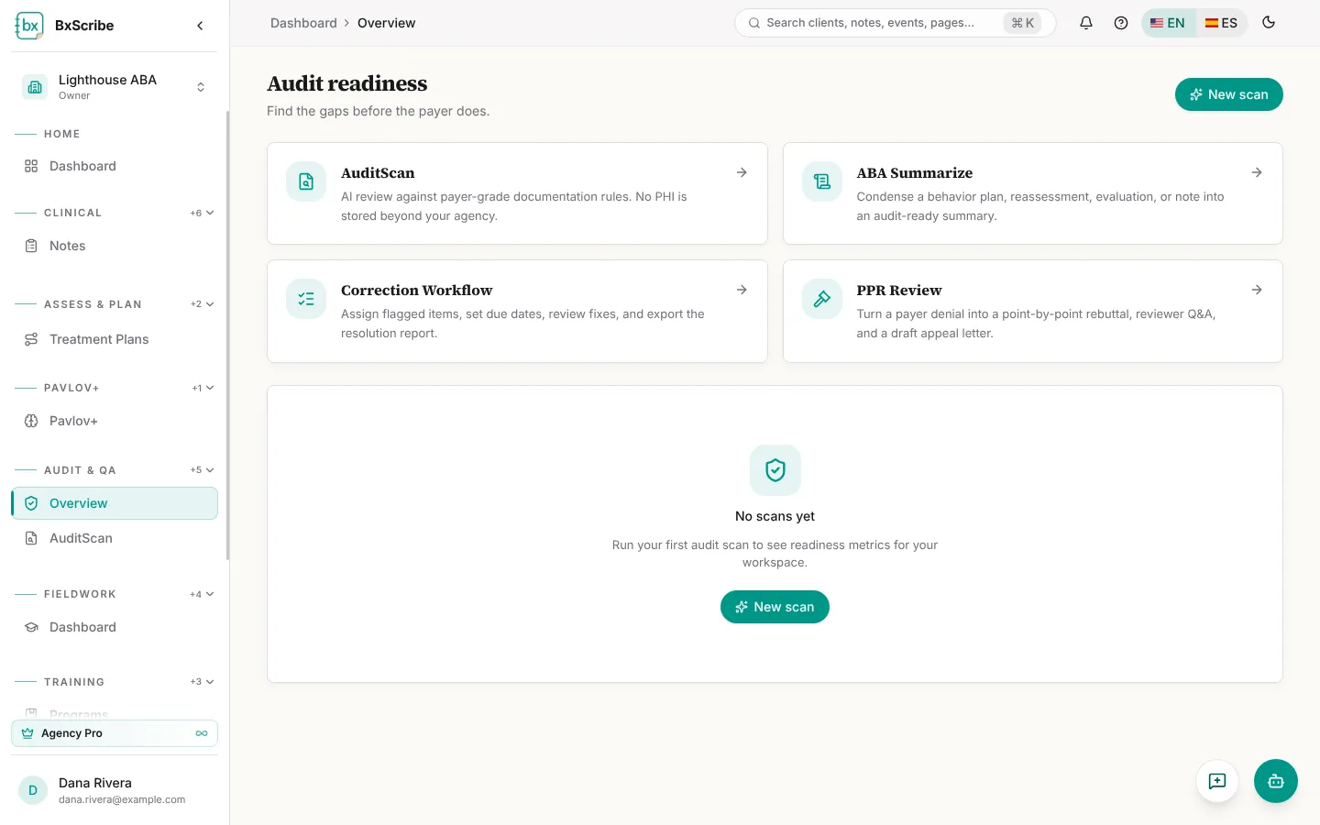Screen dimensions: 1320x825
Task: Click the Treatment Plans icon
Action: (x=31, y=339)
